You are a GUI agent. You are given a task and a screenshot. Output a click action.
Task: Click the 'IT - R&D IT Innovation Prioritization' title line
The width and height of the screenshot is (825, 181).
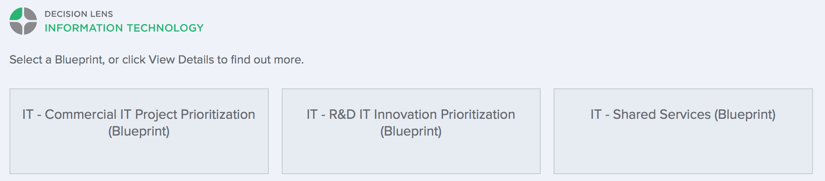coord(411,115)
